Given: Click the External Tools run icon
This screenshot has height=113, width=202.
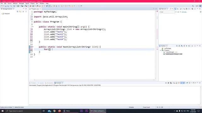Looking at the screenshot, I should [26, 6].
